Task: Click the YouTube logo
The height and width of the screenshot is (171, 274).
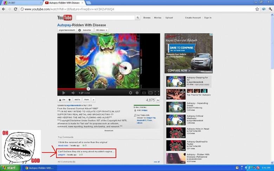Action: pos(65,18)
